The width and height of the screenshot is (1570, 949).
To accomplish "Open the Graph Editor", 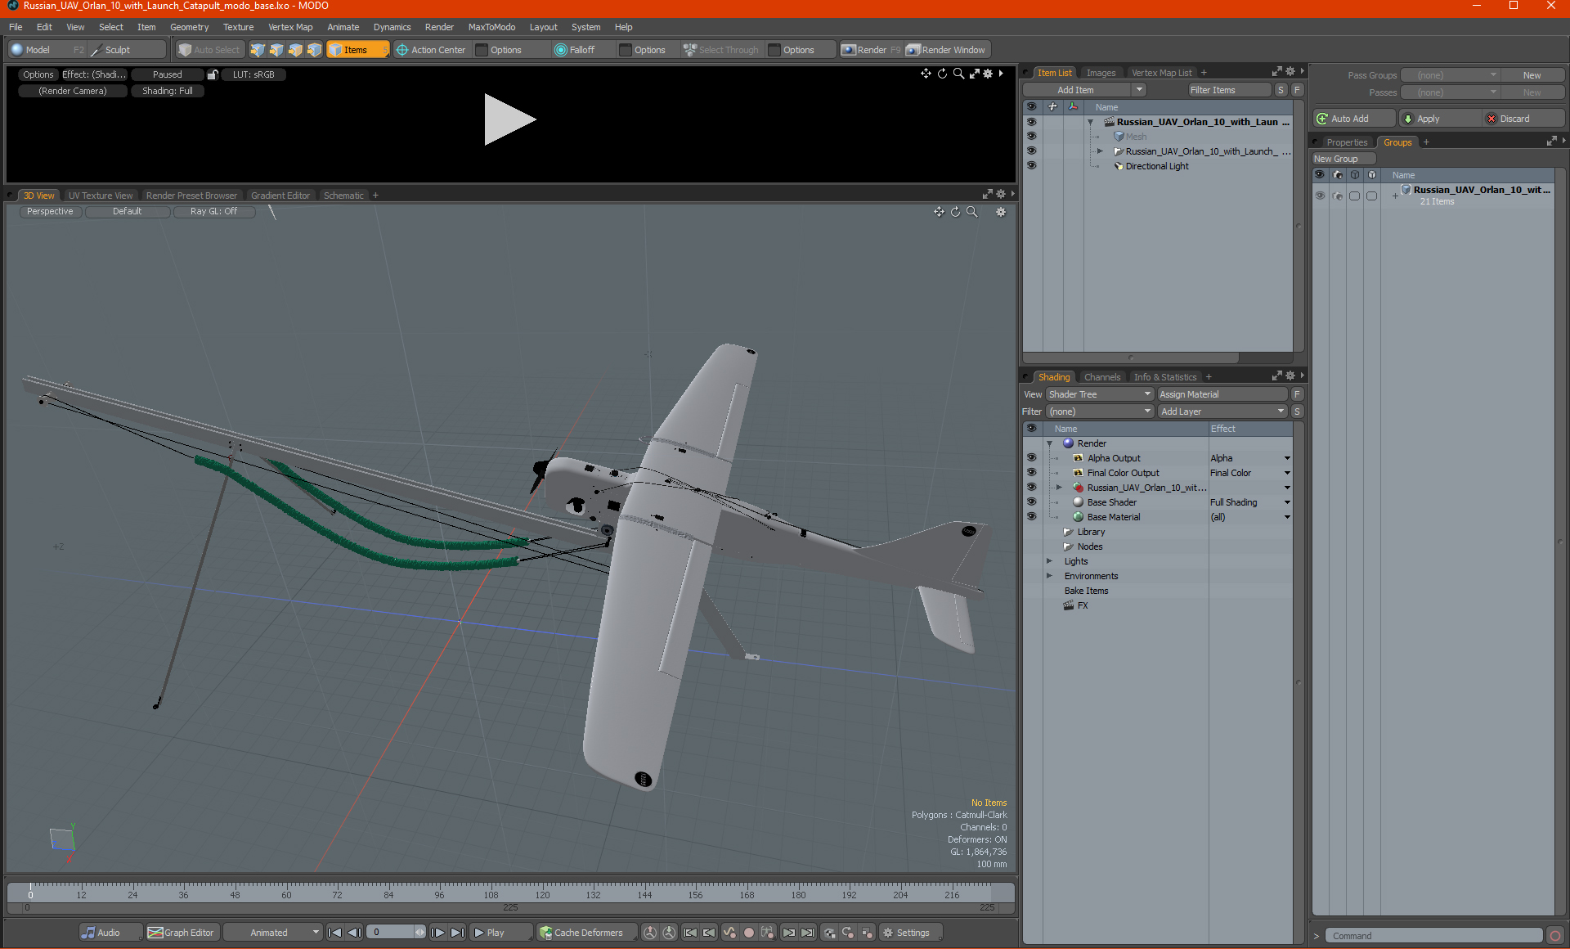I will click(x=181, y=933).
